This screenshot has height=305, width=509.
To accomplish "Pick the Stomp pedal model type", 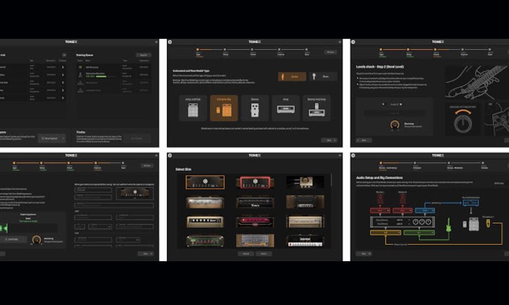I will (x=254, y=108).
